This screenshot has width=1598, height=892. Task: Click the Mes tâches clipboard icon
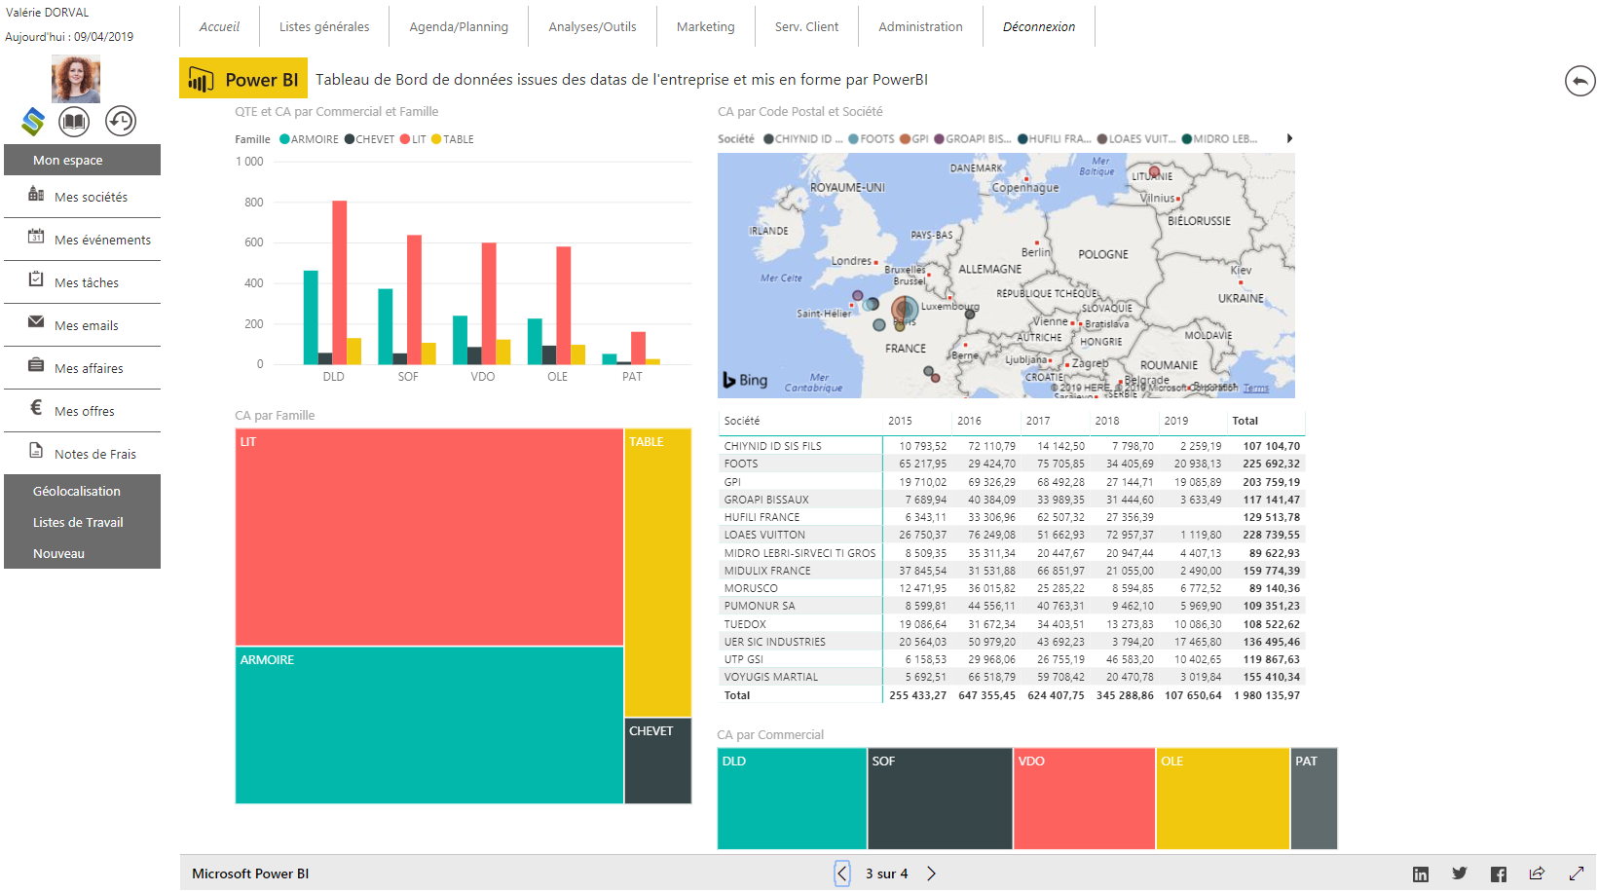pyautogui.click(x=36, y=279)
